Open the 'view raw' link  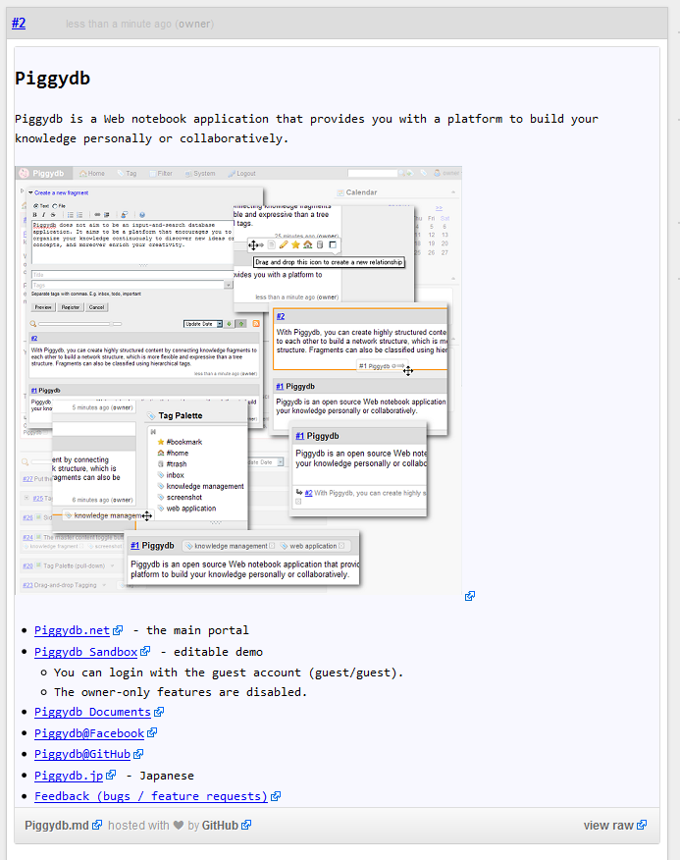(608, 826)
